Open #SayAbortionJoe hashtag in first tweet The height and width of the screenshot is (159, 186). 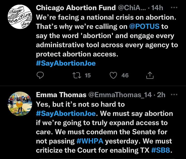point(66,63)
